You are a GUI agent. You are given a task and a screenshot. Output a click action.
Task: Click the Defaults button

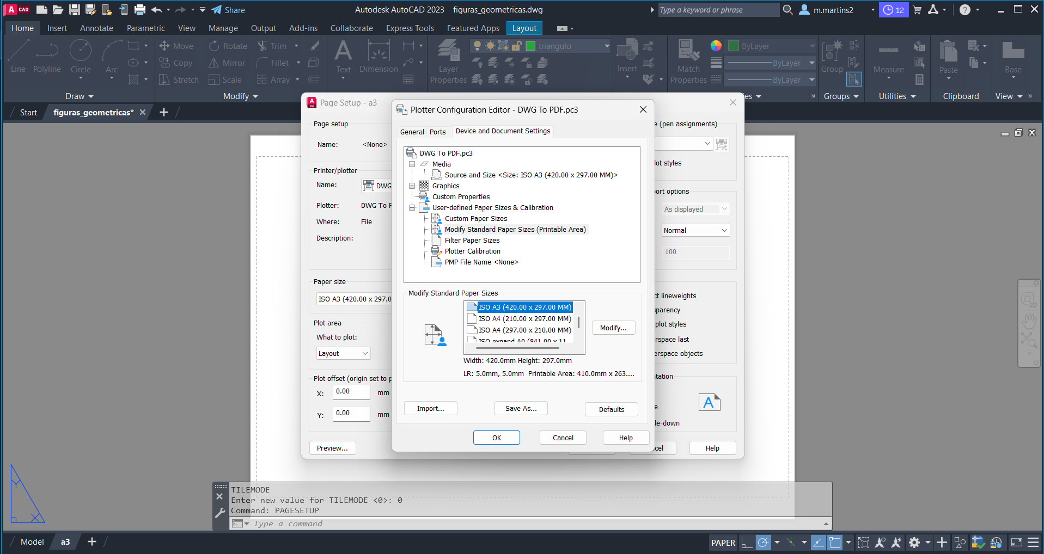tap(612, 409)
